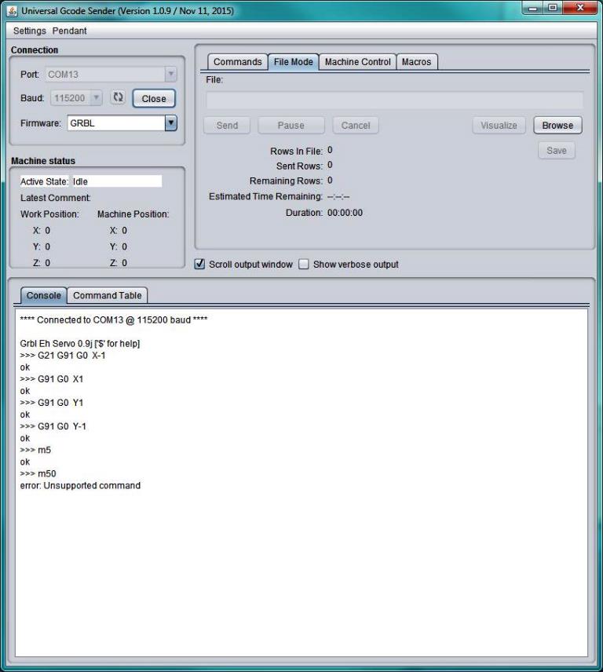
Task: Select the File Mode tab
Action: 293,62
